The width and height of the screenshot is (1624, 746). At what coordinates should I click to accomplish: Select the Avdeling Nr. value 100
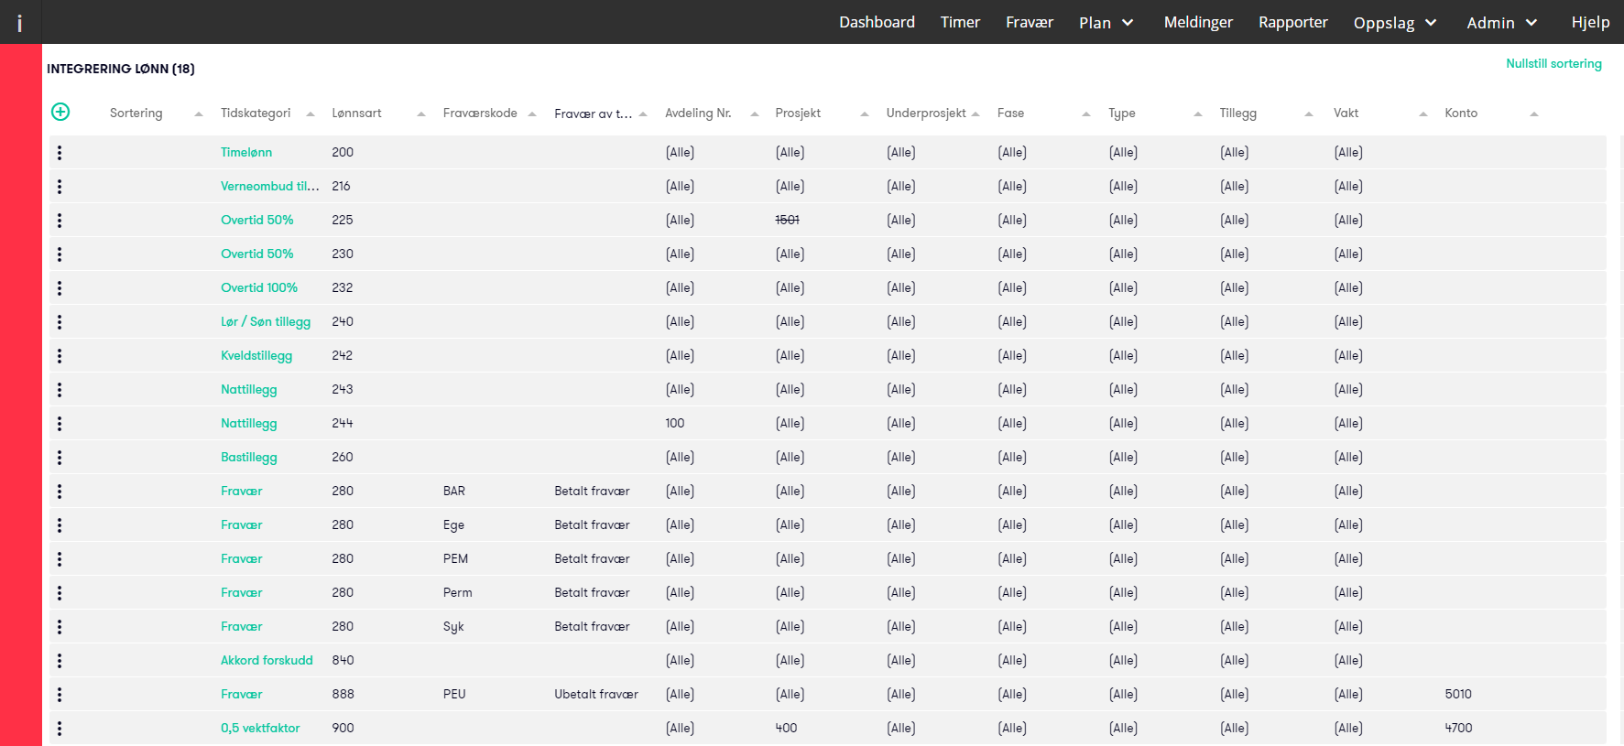tap(675, 424)
